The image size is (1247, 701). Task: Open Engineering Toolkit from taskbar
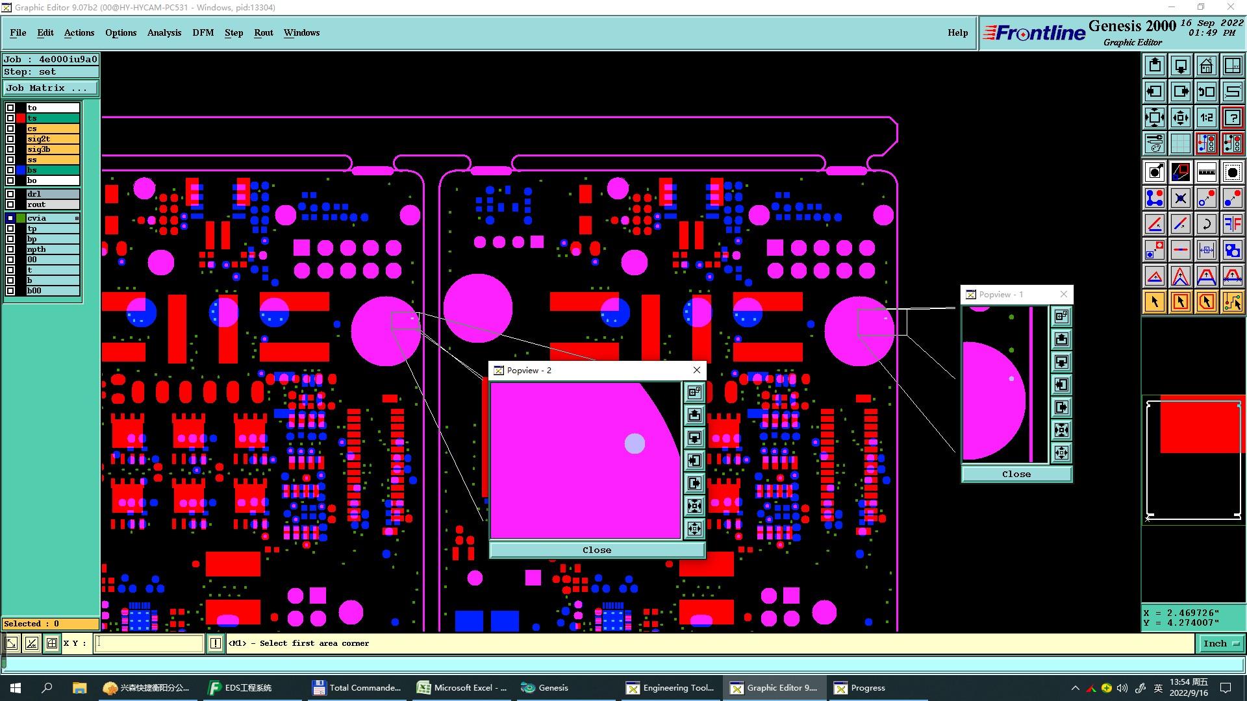(x=670, y=688)
